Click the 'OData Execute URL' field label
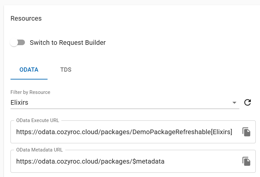This screenshot has width=260, height=177. 37,120
